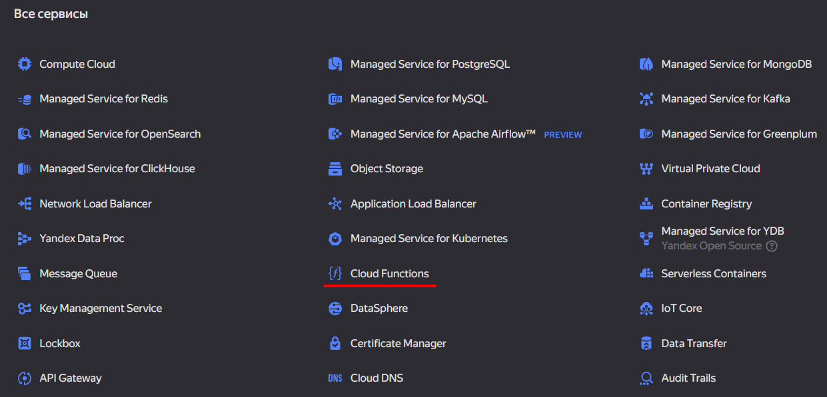Open Container Registry link

tap(706, 203)
